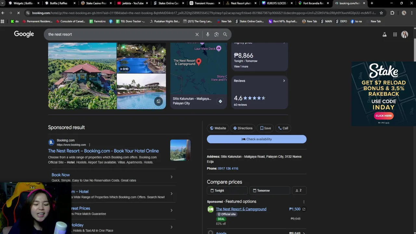Open the Booking.com ad thumbnail
The width and height of the screenshot is (416, 234).
click(x=180, y=150)
